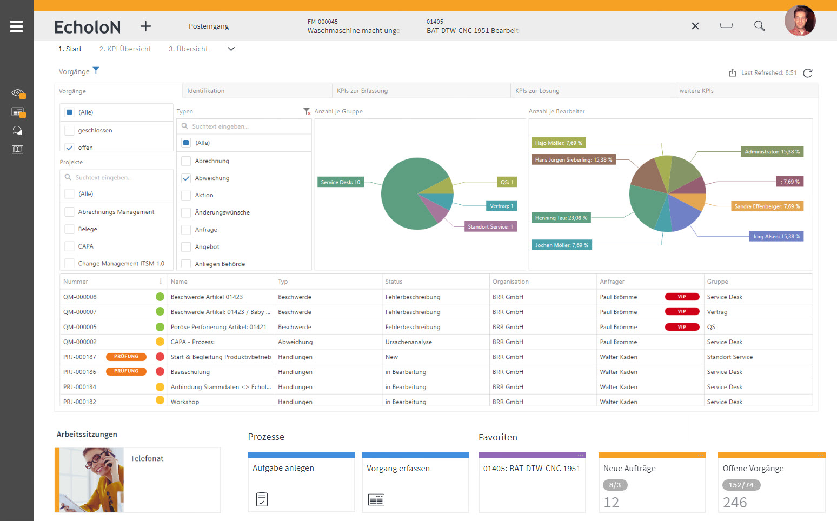The width and height of the screenshot is (837, 521).
Task: Click Typen search text field
Action: click(x=244, y=126)
